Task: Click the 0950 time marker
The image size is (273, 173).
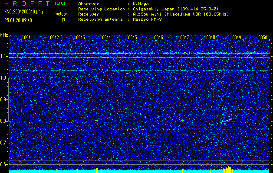Action: (x=263, y=38)
